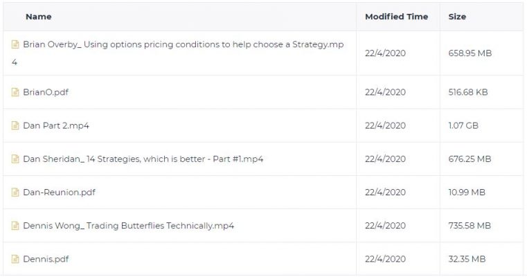Click icon beside Dennis Wong butterflies video
The image size is (527, 277).
(15, 226)
